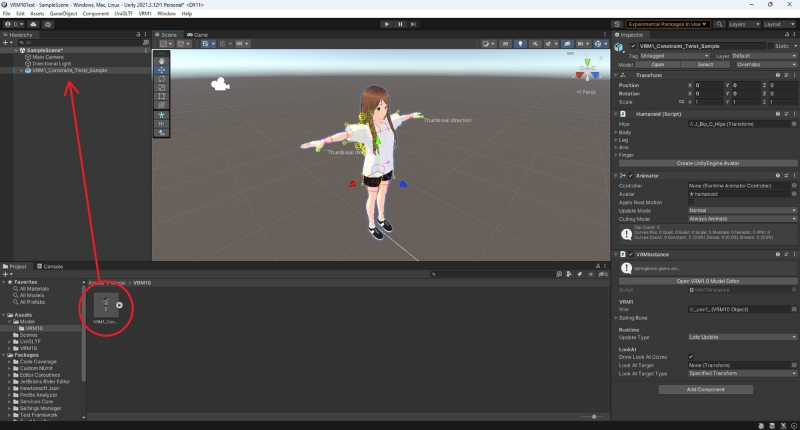Click the Pause button
This screenshot has width=800, height=430.
400,24
